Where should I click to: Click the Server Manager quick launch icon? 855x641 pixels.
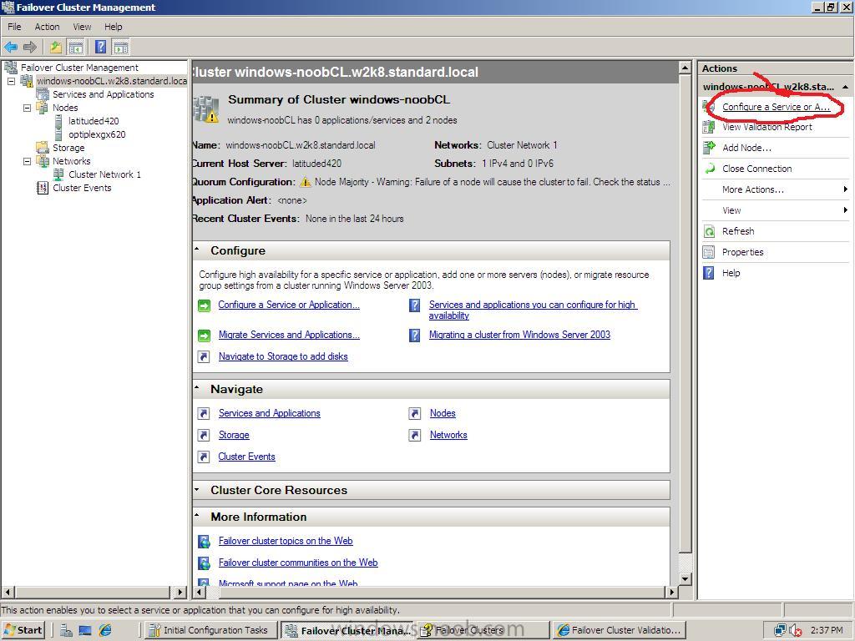[66, 630]
